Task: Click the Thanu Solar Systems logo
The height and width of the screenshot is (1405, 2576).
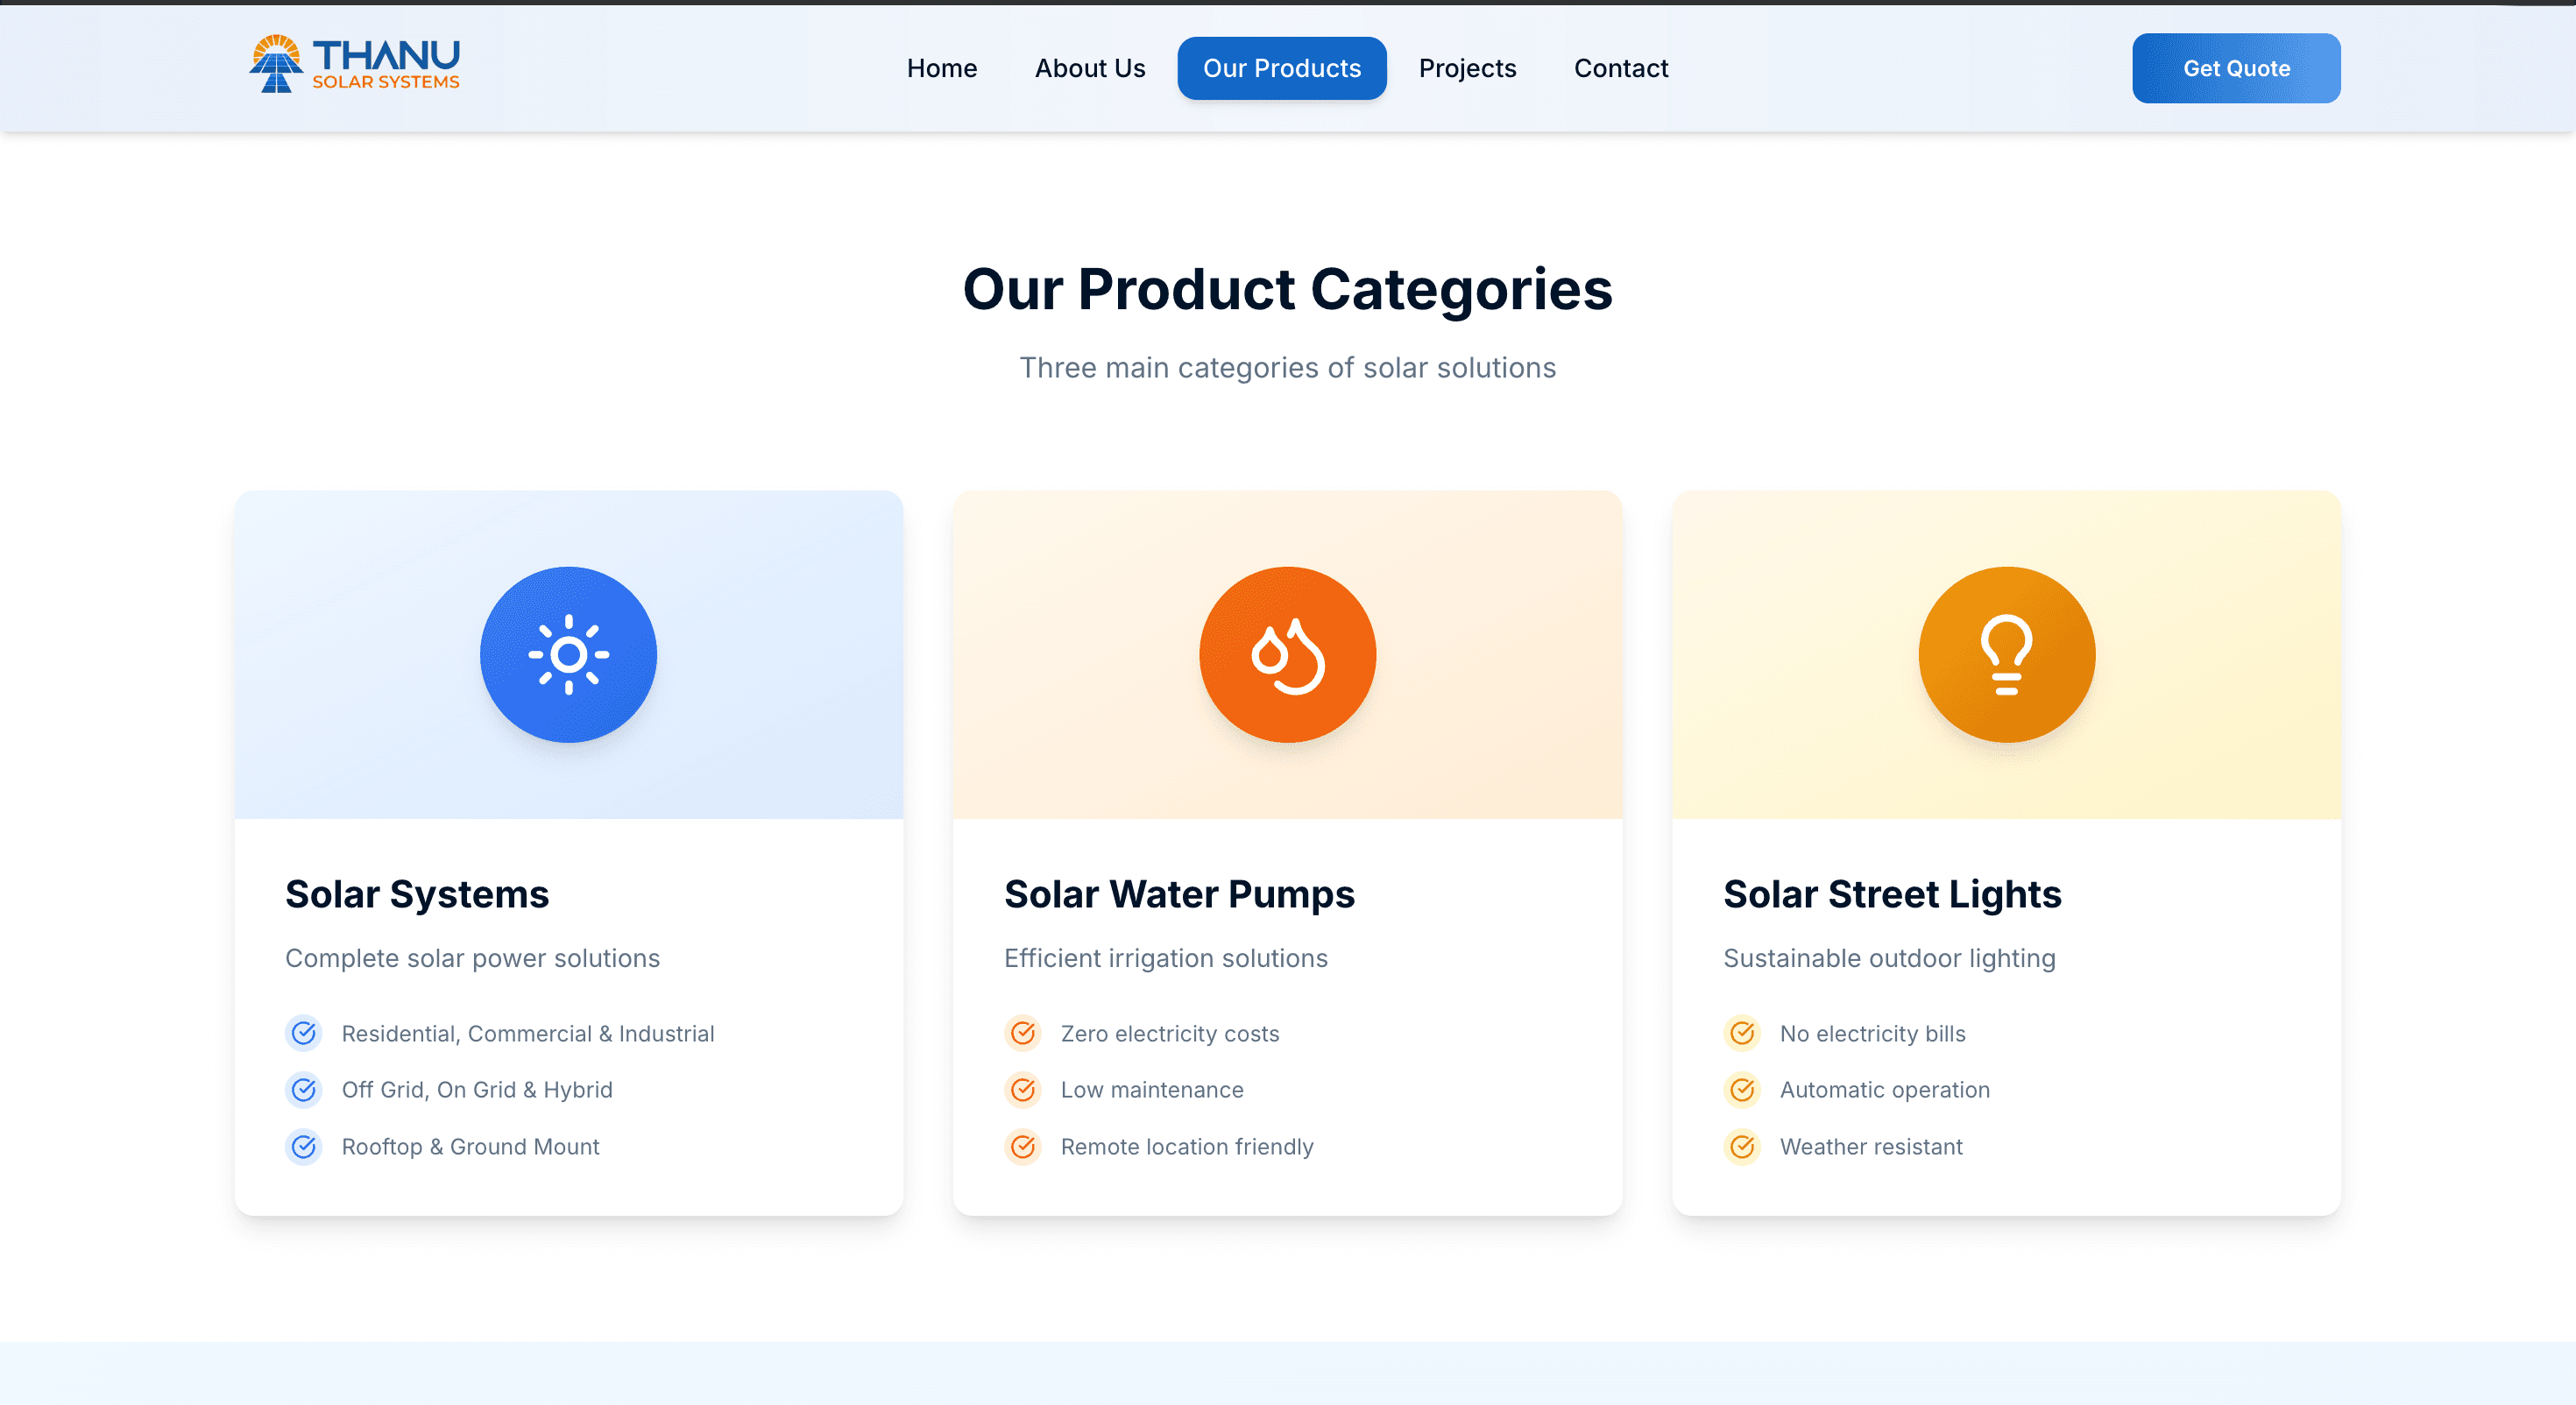Action: pos(354,65)
